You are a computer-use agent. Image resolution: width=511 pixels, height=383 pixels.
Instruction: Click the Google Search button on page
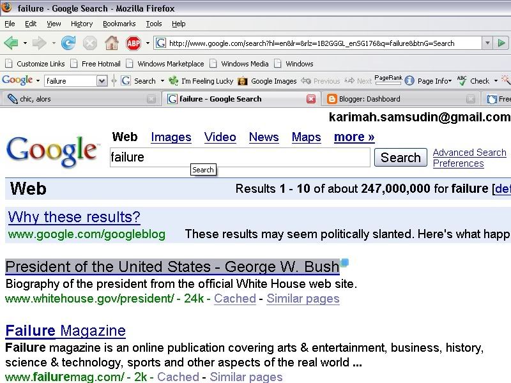[400, 158]
